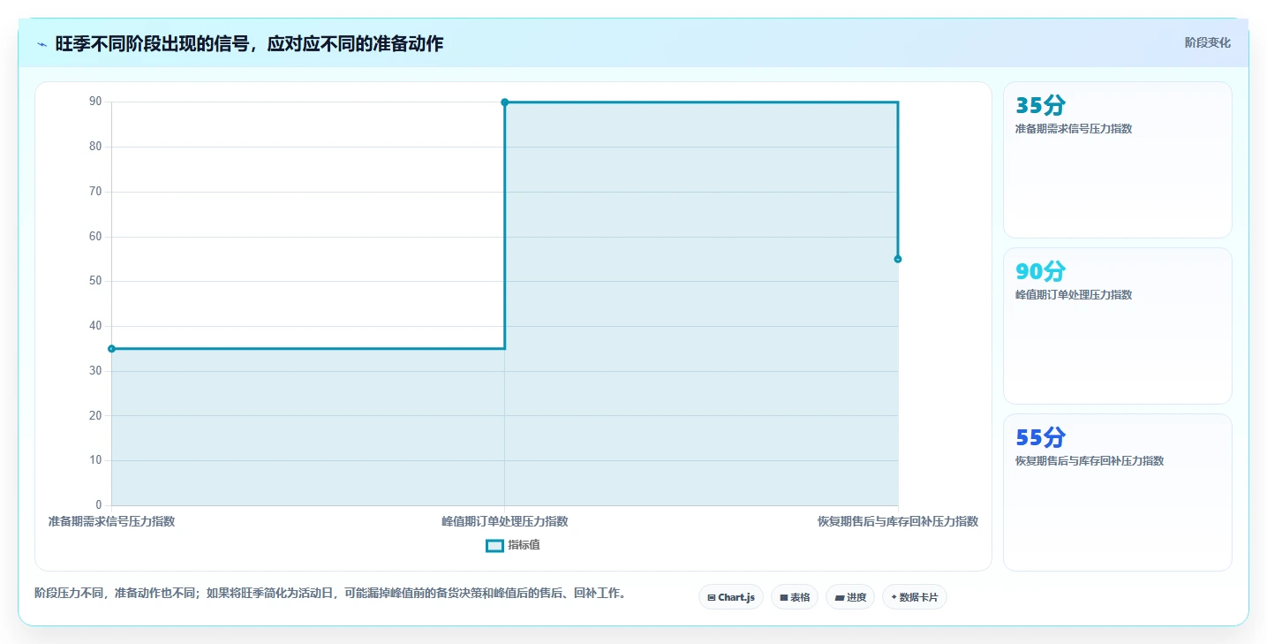Click the 指标值 legend label
The height and width of the screenshot is (644, 1267).
[524, 546]
